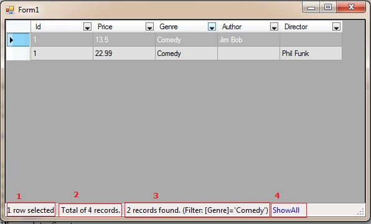Click the Price cell showing 22.99
The height and width of the screenshot is (224, 371).
coord(124,54)
